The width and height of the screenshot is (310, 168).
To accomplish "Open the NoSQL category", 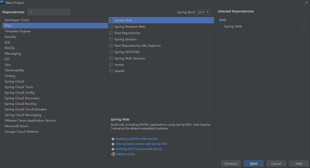I will point(55,48).
